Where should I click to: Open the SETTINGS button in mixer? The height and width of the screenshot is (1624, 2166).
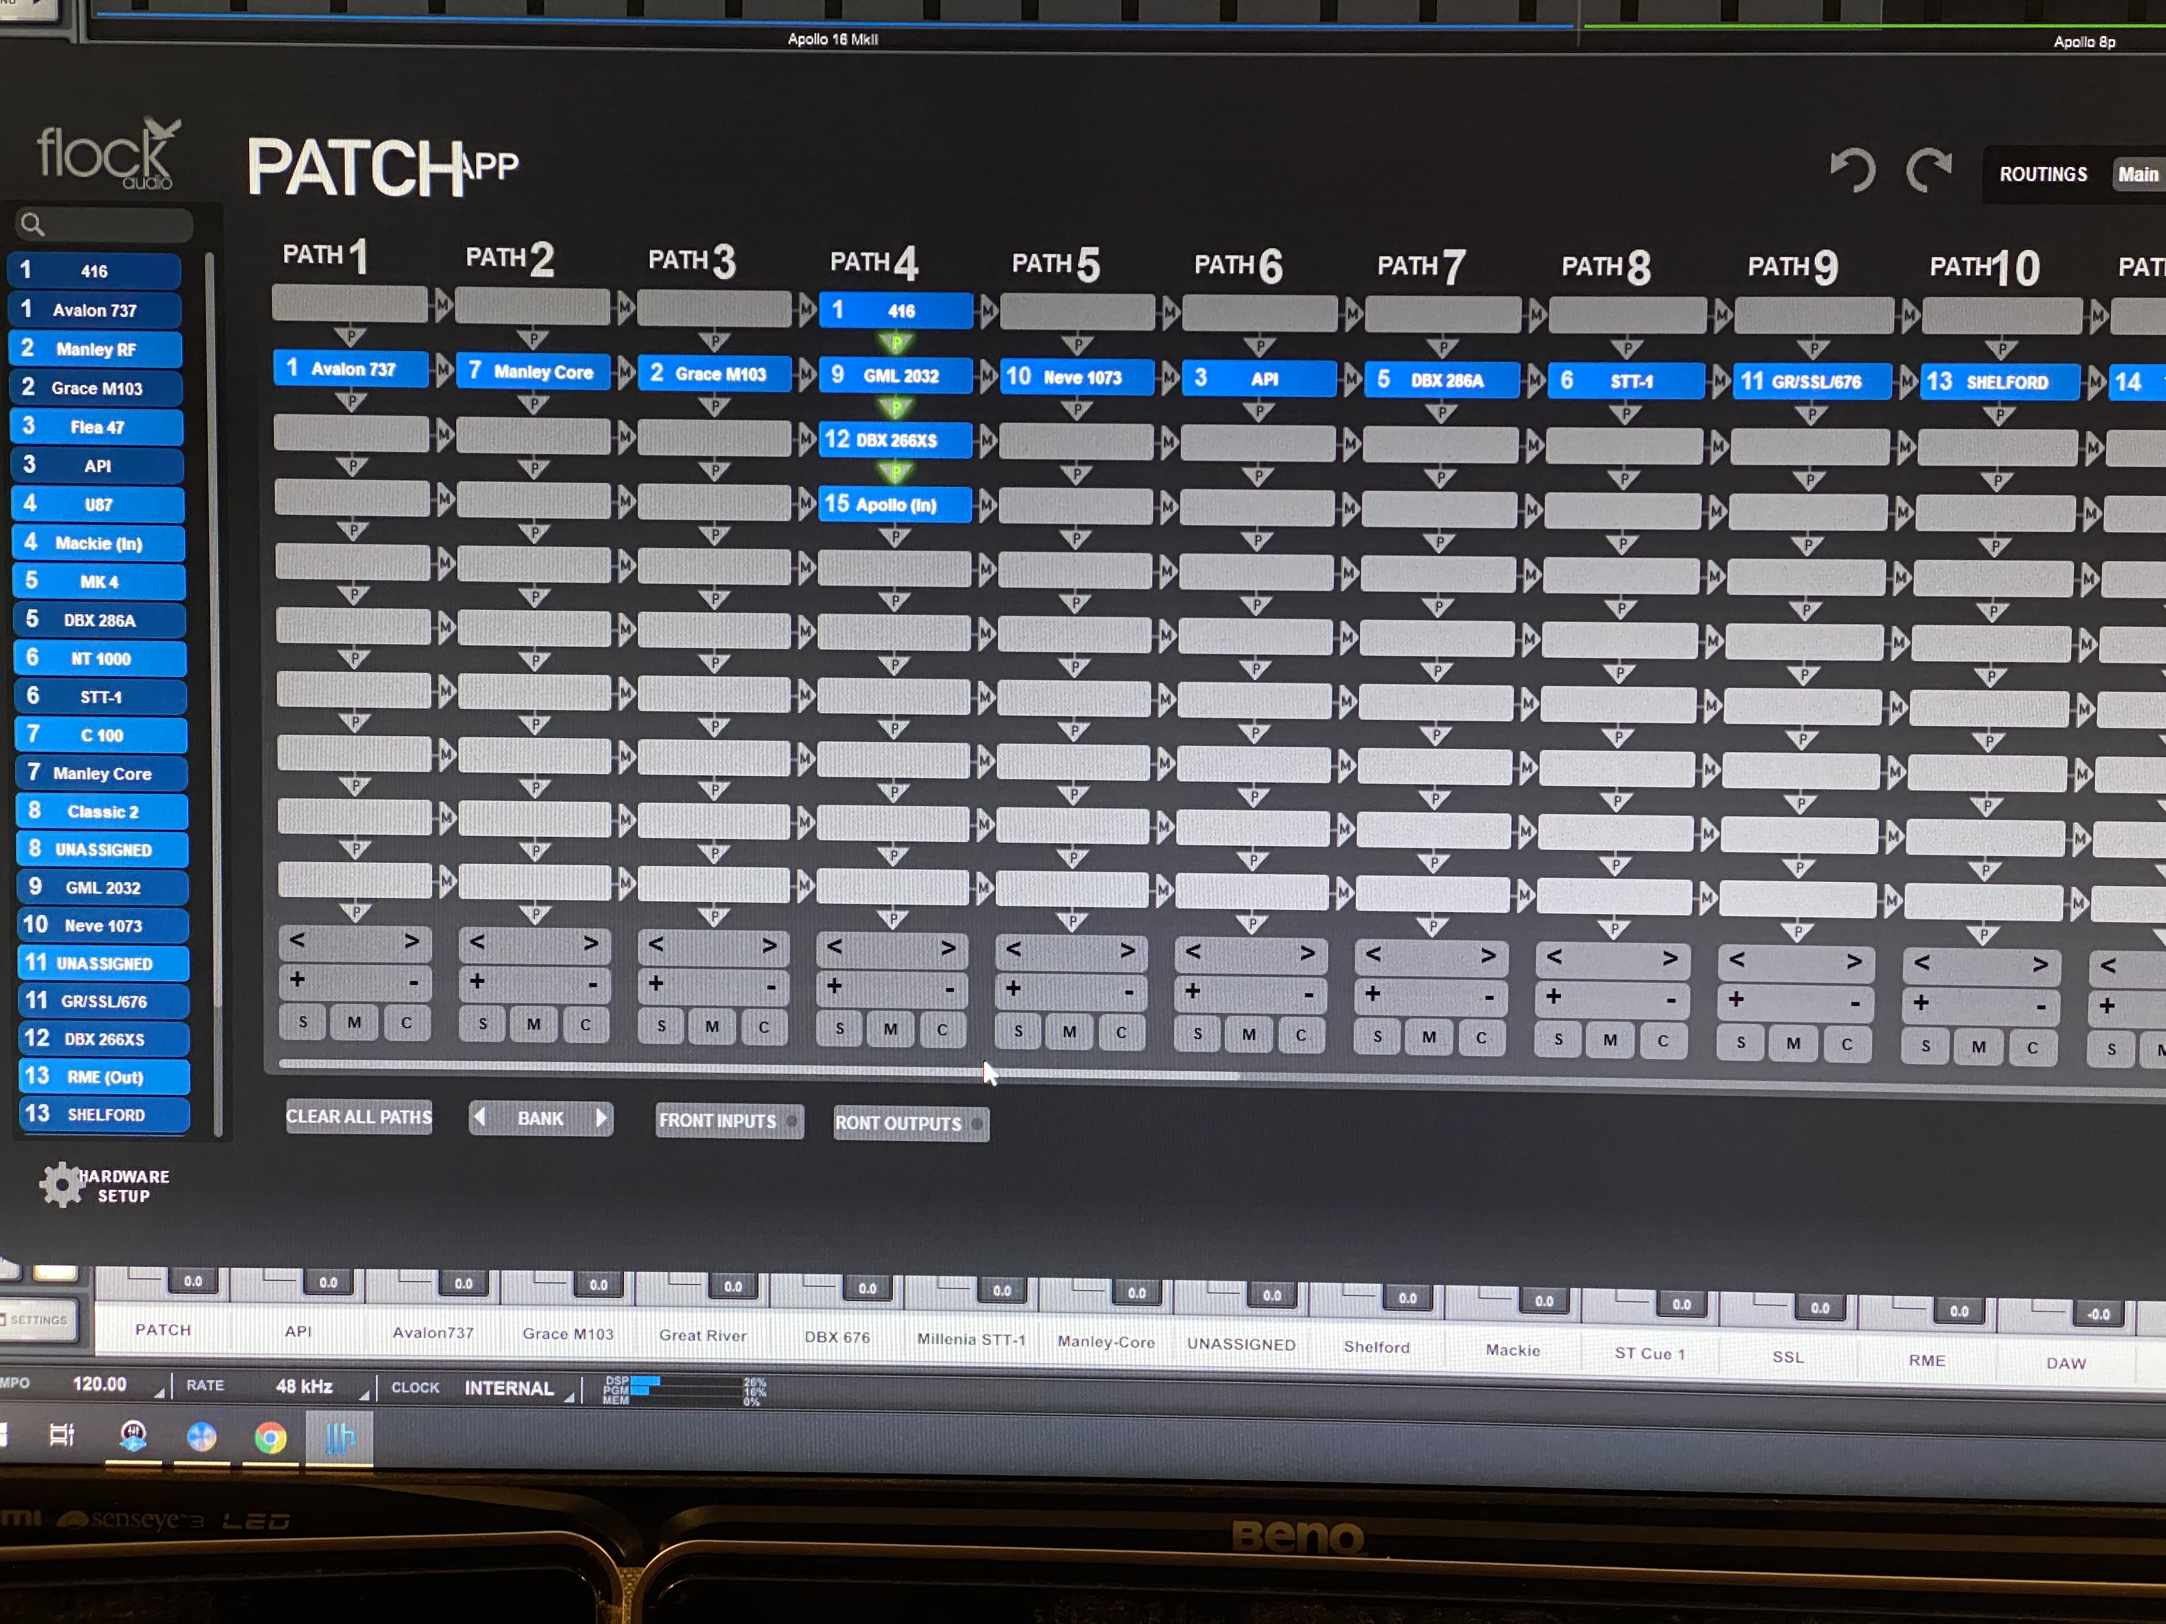tap(36, 1321)
